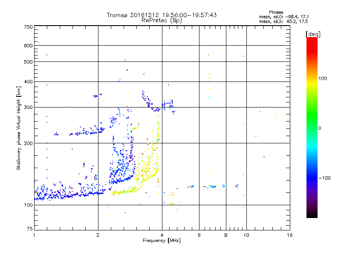Click the colorbar tick label '100'
Viewport: 341px width, 256px height.
click(323, 79)
